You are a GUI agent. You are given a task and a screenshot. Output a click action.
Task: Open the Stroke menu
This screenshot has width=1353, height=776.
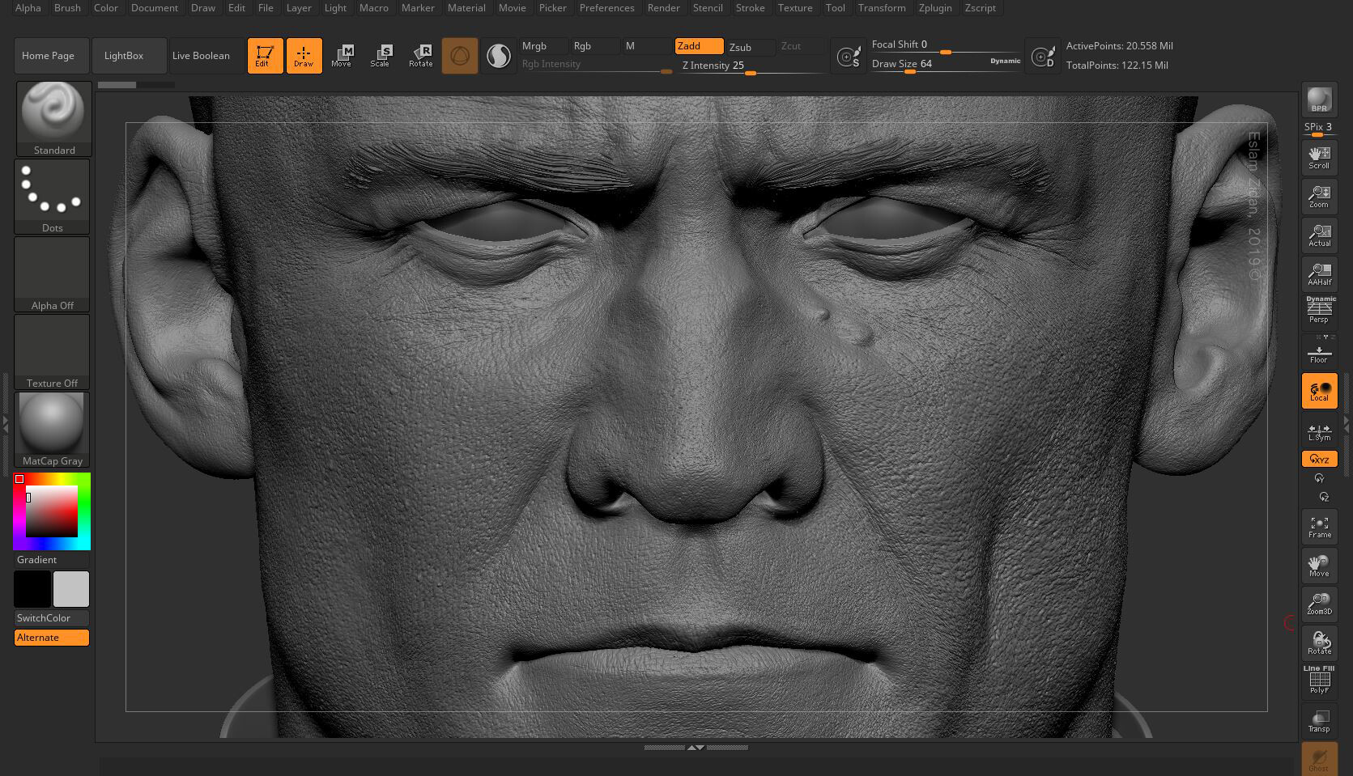tap(750, 8)
